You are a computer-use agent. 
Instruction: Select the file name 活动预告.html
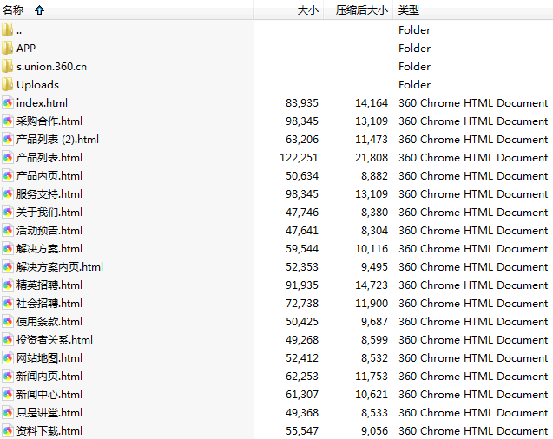[x=49, y=231]
